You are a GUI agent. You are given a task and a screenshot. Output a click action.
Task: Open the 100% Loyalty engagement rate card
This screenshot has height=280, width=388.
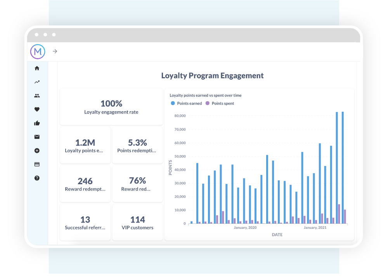coord(111,107)
